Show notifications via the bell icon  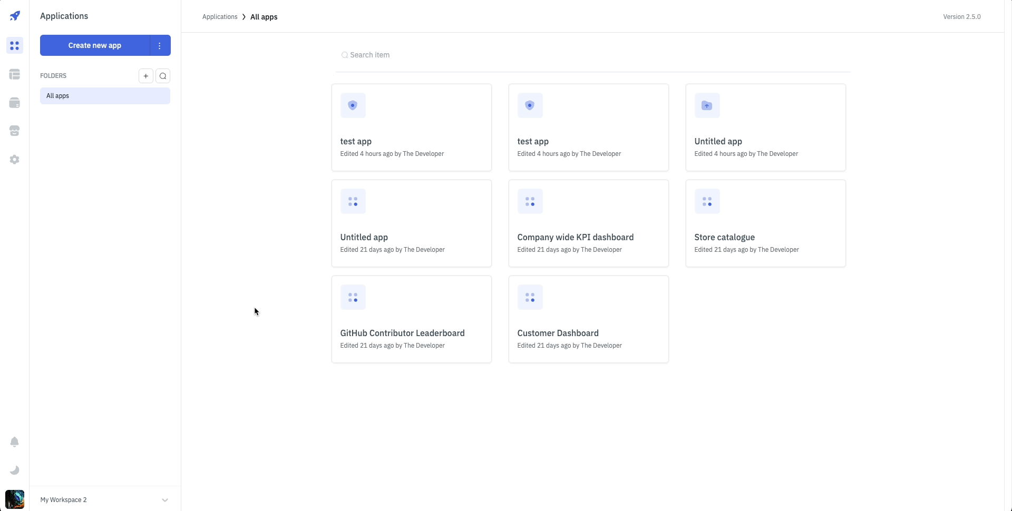point(15,442)
